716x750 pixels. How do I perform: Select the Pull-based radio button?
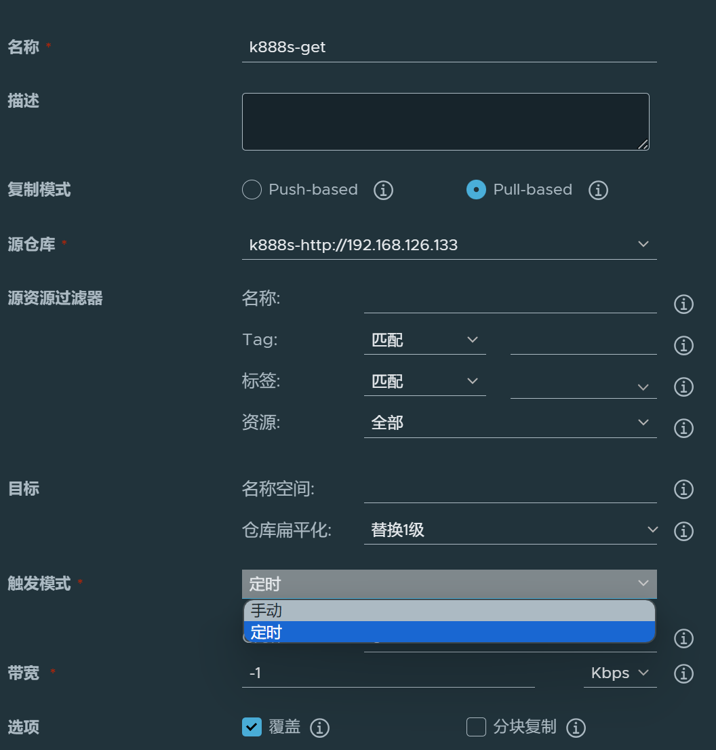pyautogui.click(x=476, y=190)
